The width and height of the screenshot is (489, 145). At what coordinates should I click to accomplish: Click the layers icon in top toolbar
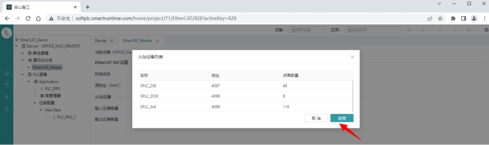click(x=409, y=30)
